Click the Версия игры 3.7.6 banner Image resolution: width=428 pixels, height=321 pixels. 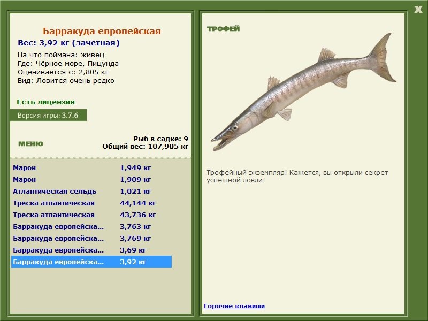point(48,115)
